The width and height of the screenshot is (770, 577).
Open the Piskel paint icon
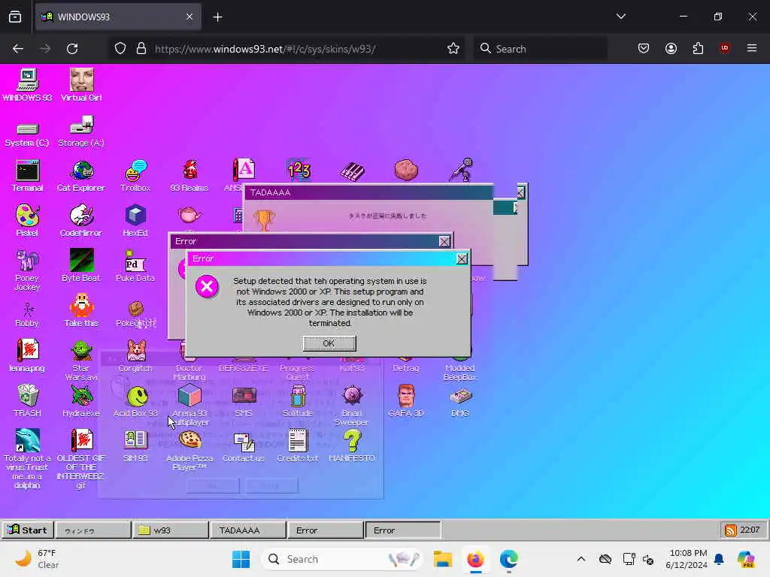click(27, 221)
